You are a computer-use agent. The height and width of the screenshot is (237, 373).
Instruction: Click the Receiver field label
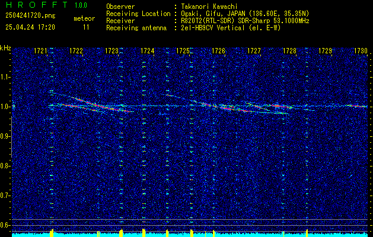(120, 21)
